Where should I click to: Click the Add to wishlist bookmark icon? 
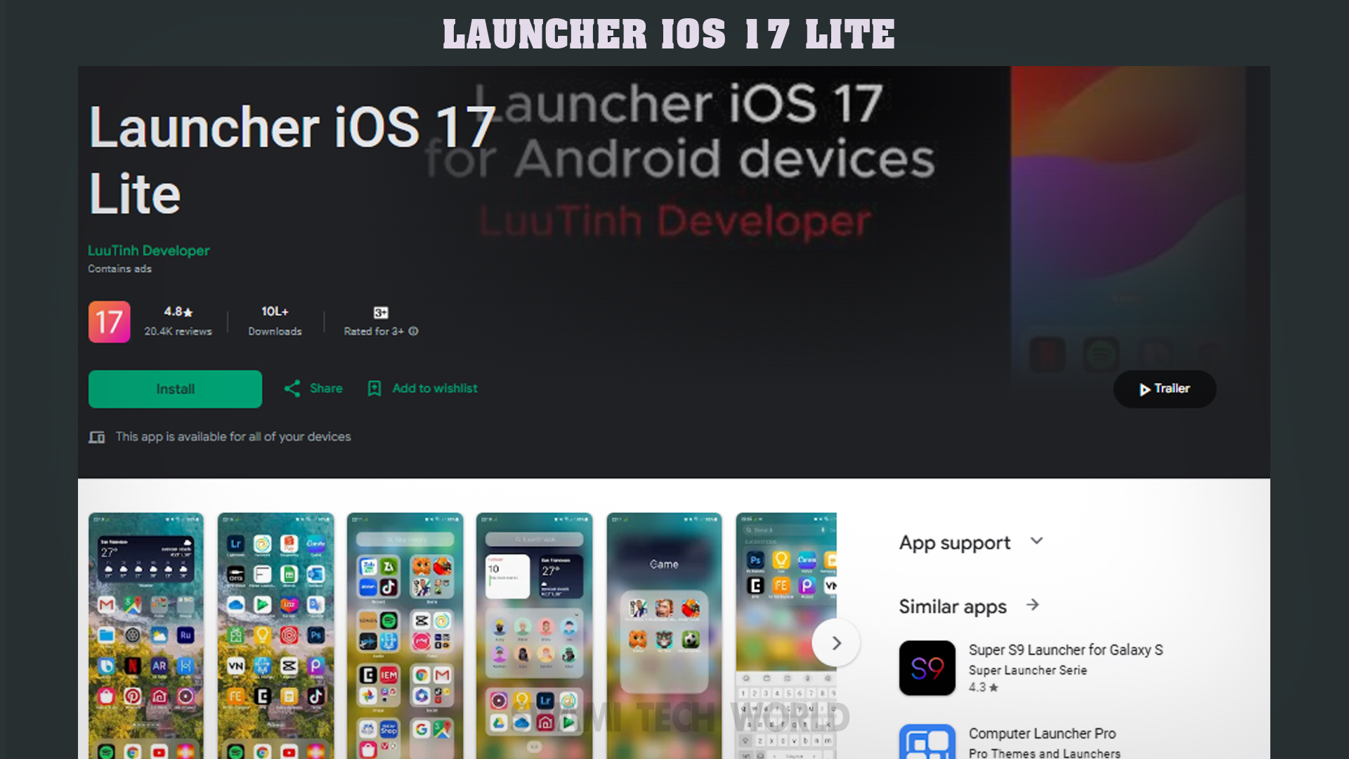[374, 389]
